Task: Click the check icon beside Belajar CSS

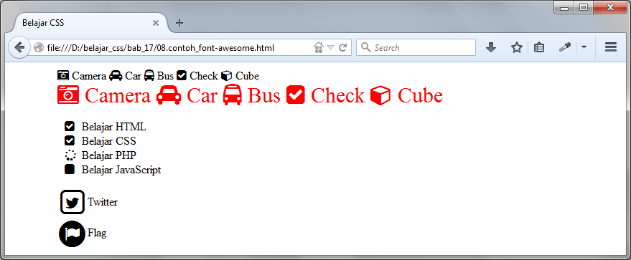Action: [69, 141]
